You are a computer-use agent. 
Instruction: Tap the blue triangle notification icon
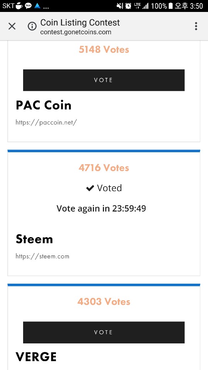[37, 6]
